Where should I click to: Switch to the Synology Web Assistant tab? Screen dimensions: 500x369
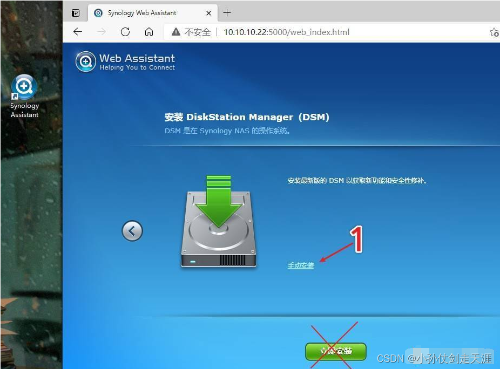(x=143, y=12)
